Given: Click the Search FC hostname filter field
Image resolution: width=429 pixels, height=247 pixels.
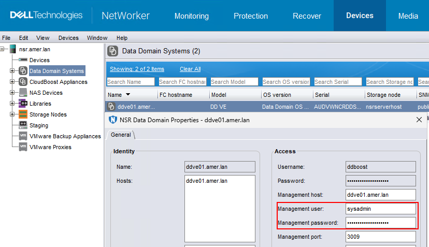Looking at the screenshot, I should [x=182, y=81].
